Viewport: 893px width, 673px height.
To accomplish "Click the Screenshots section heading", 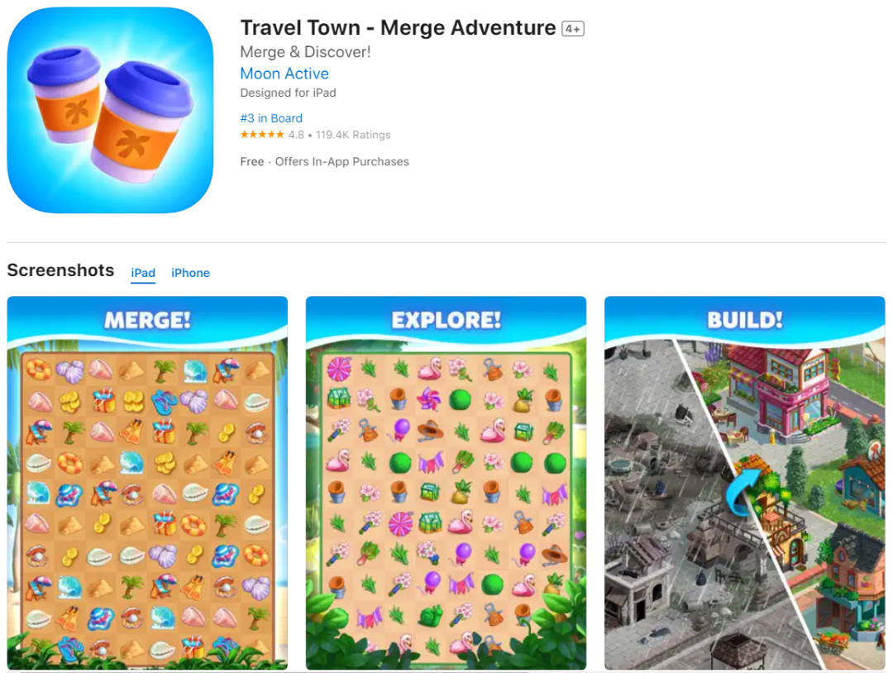I will [x=60, y=270].
